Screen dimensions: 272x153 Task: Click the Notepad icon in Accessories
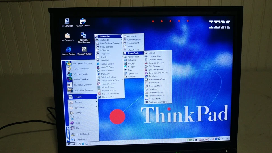[125, 67]
